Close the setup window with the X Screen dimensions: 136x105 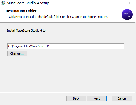(130, 3)
